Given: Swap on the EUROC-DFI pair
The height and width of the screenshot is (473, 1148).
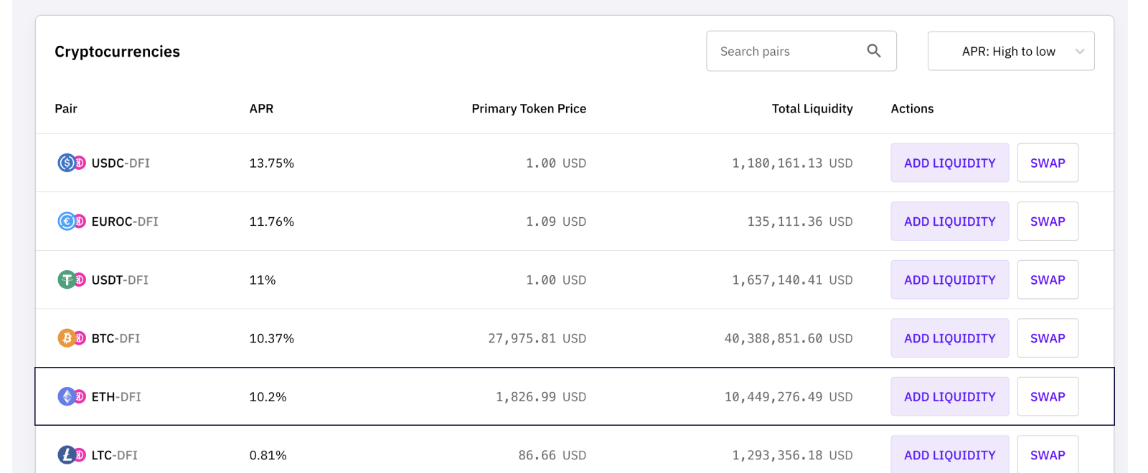Looking at the screenshot, I should 1048,221.
